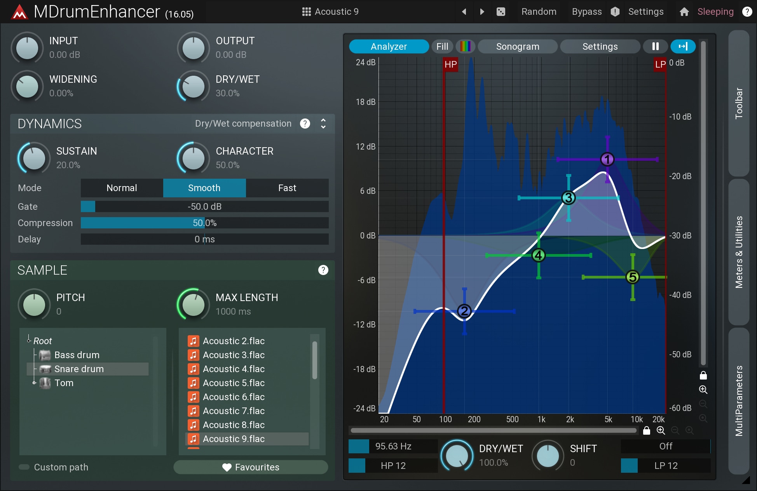The height and width of the screenshot is (491, 757).
Task: Go to the next preset arrow
Action: pos(482,12)
